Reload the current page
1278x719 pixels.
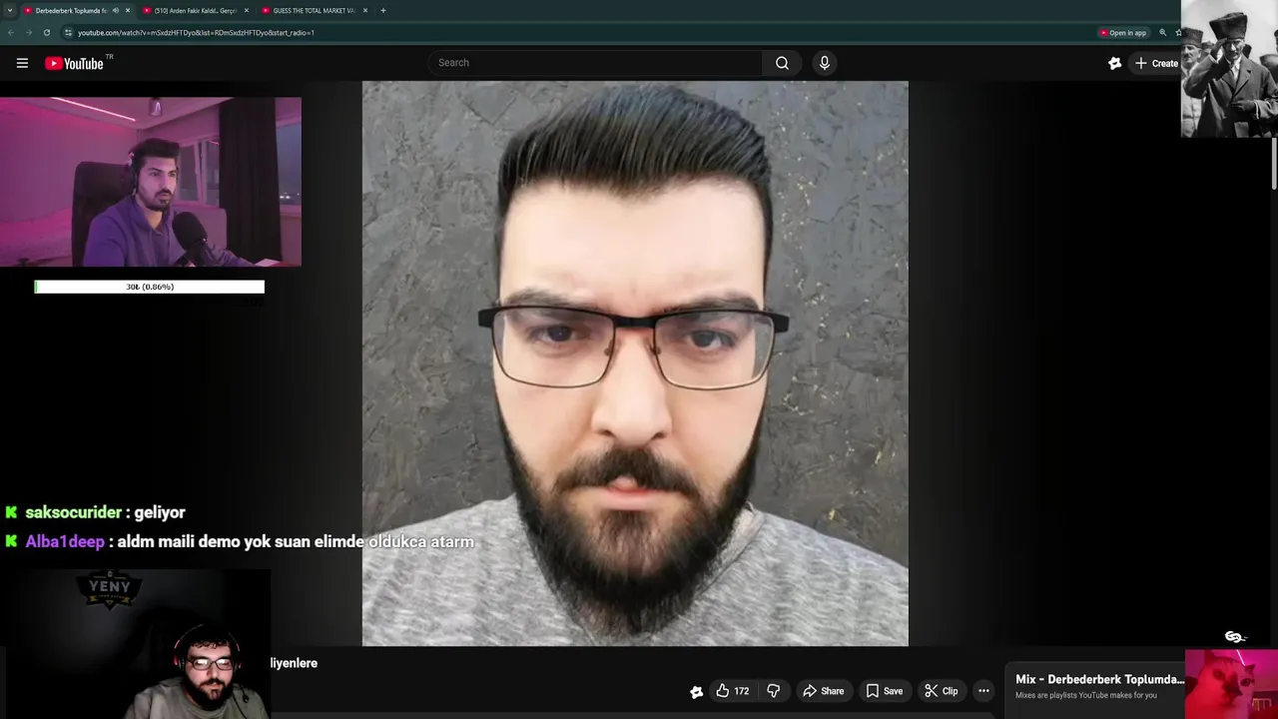46,32
